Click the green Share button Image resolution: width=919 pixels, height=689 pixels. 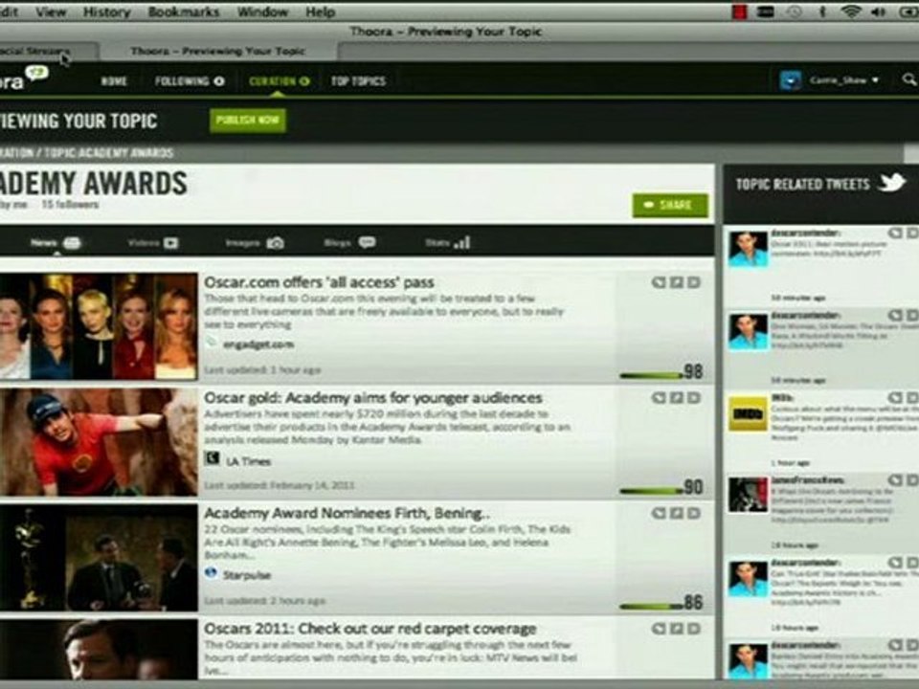[x=670, y=205]
